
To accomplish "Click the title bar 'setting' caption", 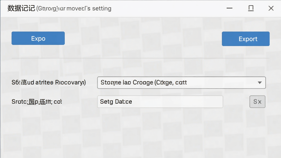I will coord(102,9).
